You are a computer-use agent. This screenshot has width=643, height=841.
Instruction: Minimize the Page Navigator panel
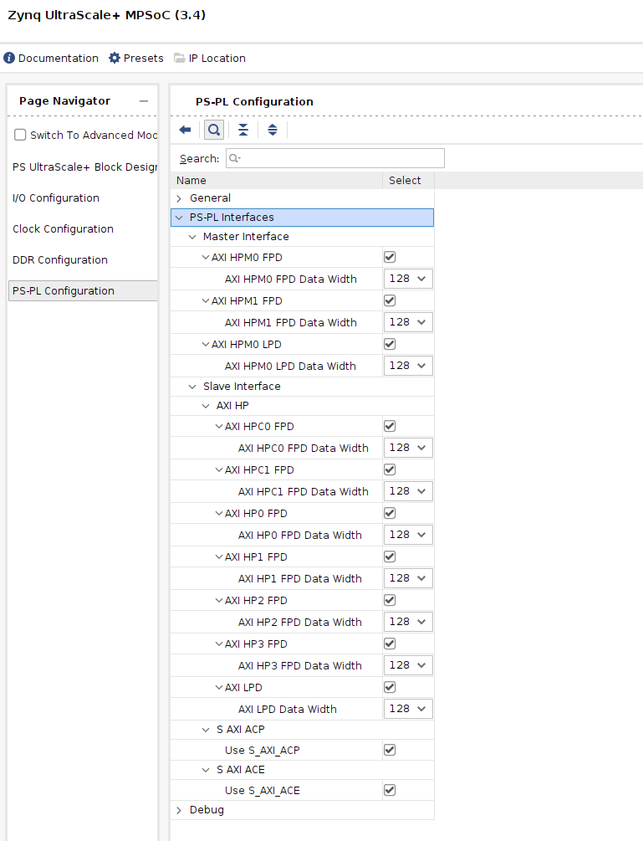144,101
